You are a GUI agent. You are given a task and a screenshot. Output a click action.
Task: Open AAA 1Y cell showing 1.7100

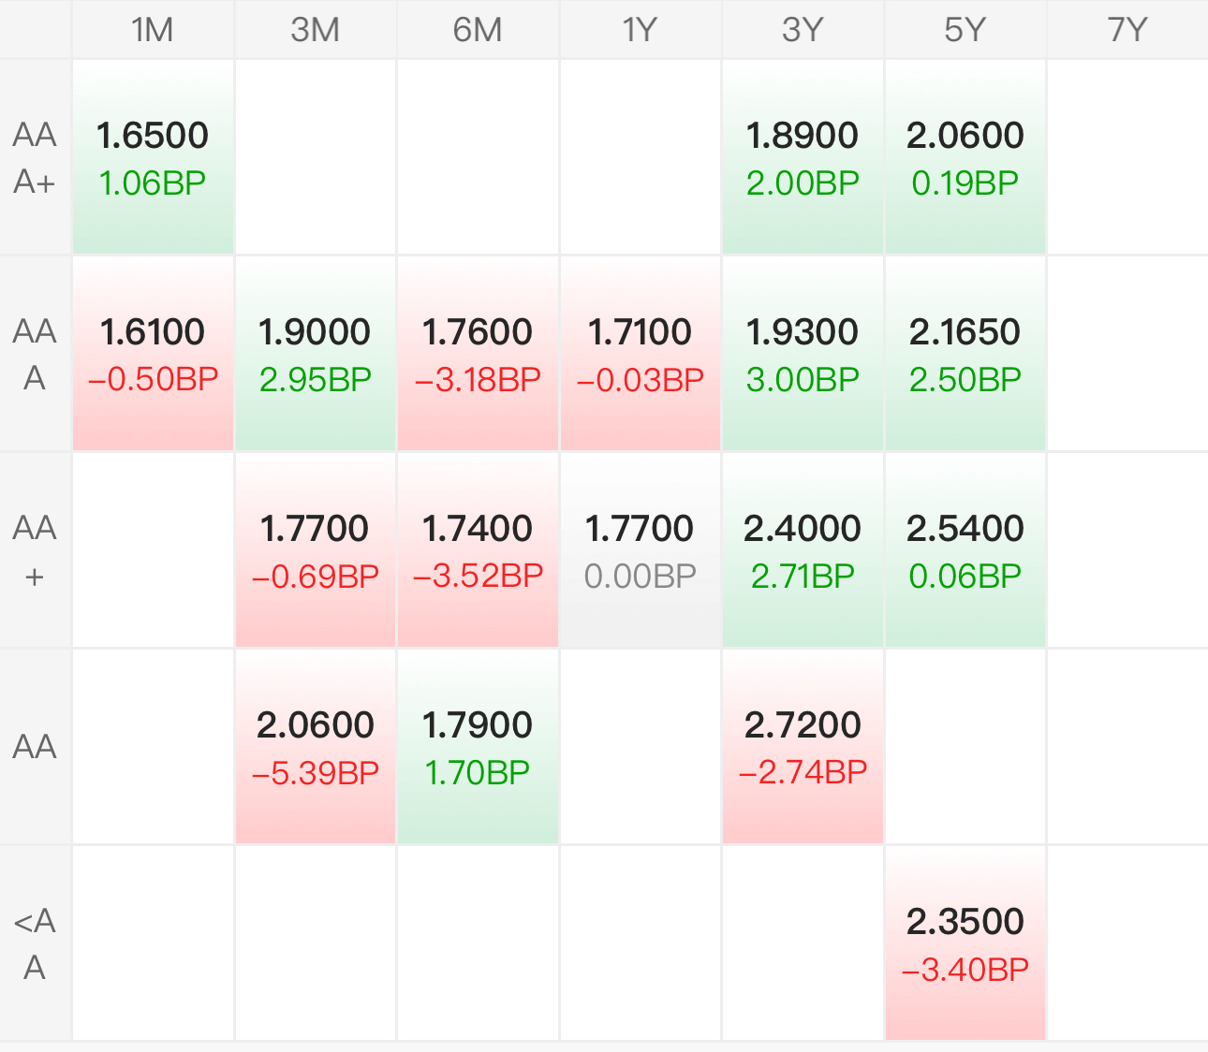click(x=641, y=354)
